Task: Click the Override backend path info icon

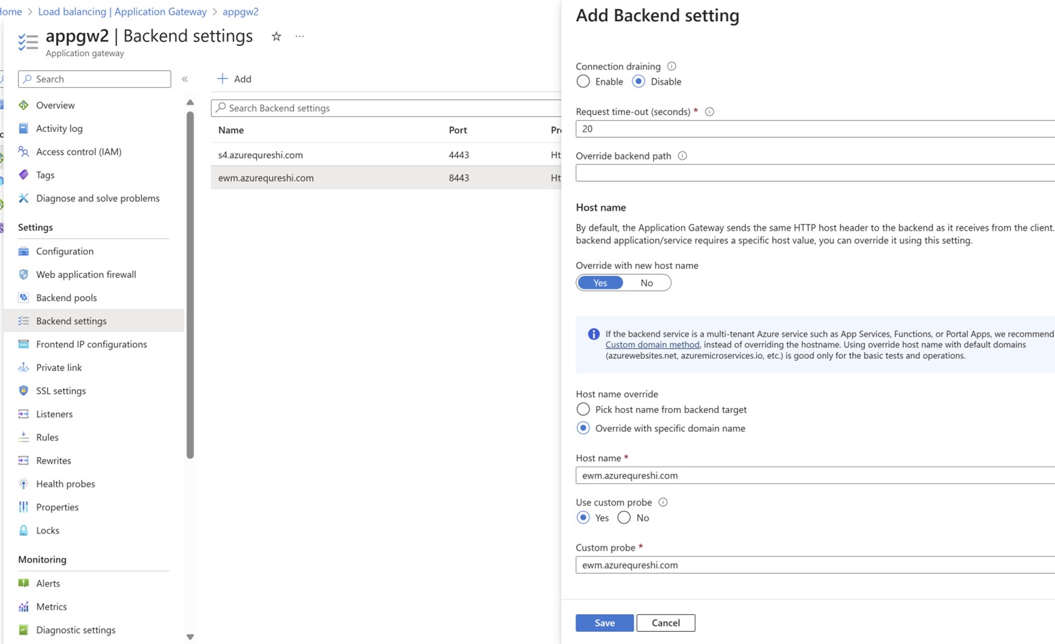Action: point(682,155)
